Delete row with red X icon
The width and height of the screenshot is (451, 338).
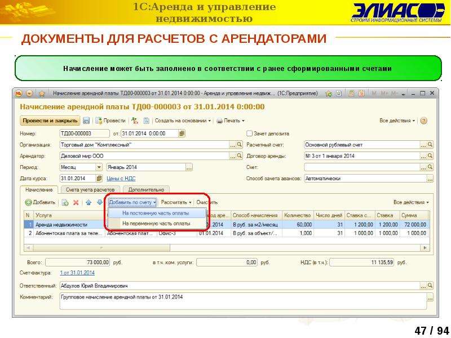click(76, 203)
